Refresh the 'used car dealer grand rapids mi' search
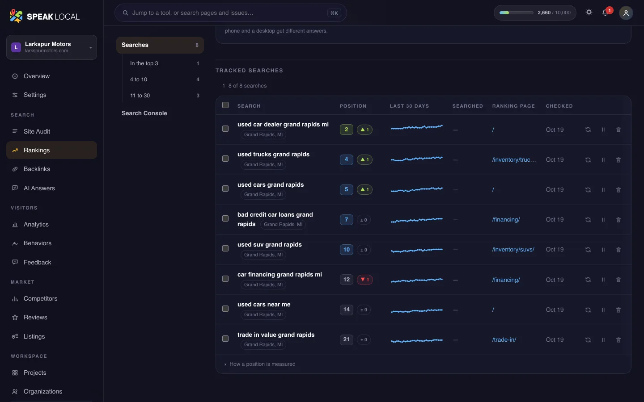Screen dimensions: 644x402 (588, 130)
